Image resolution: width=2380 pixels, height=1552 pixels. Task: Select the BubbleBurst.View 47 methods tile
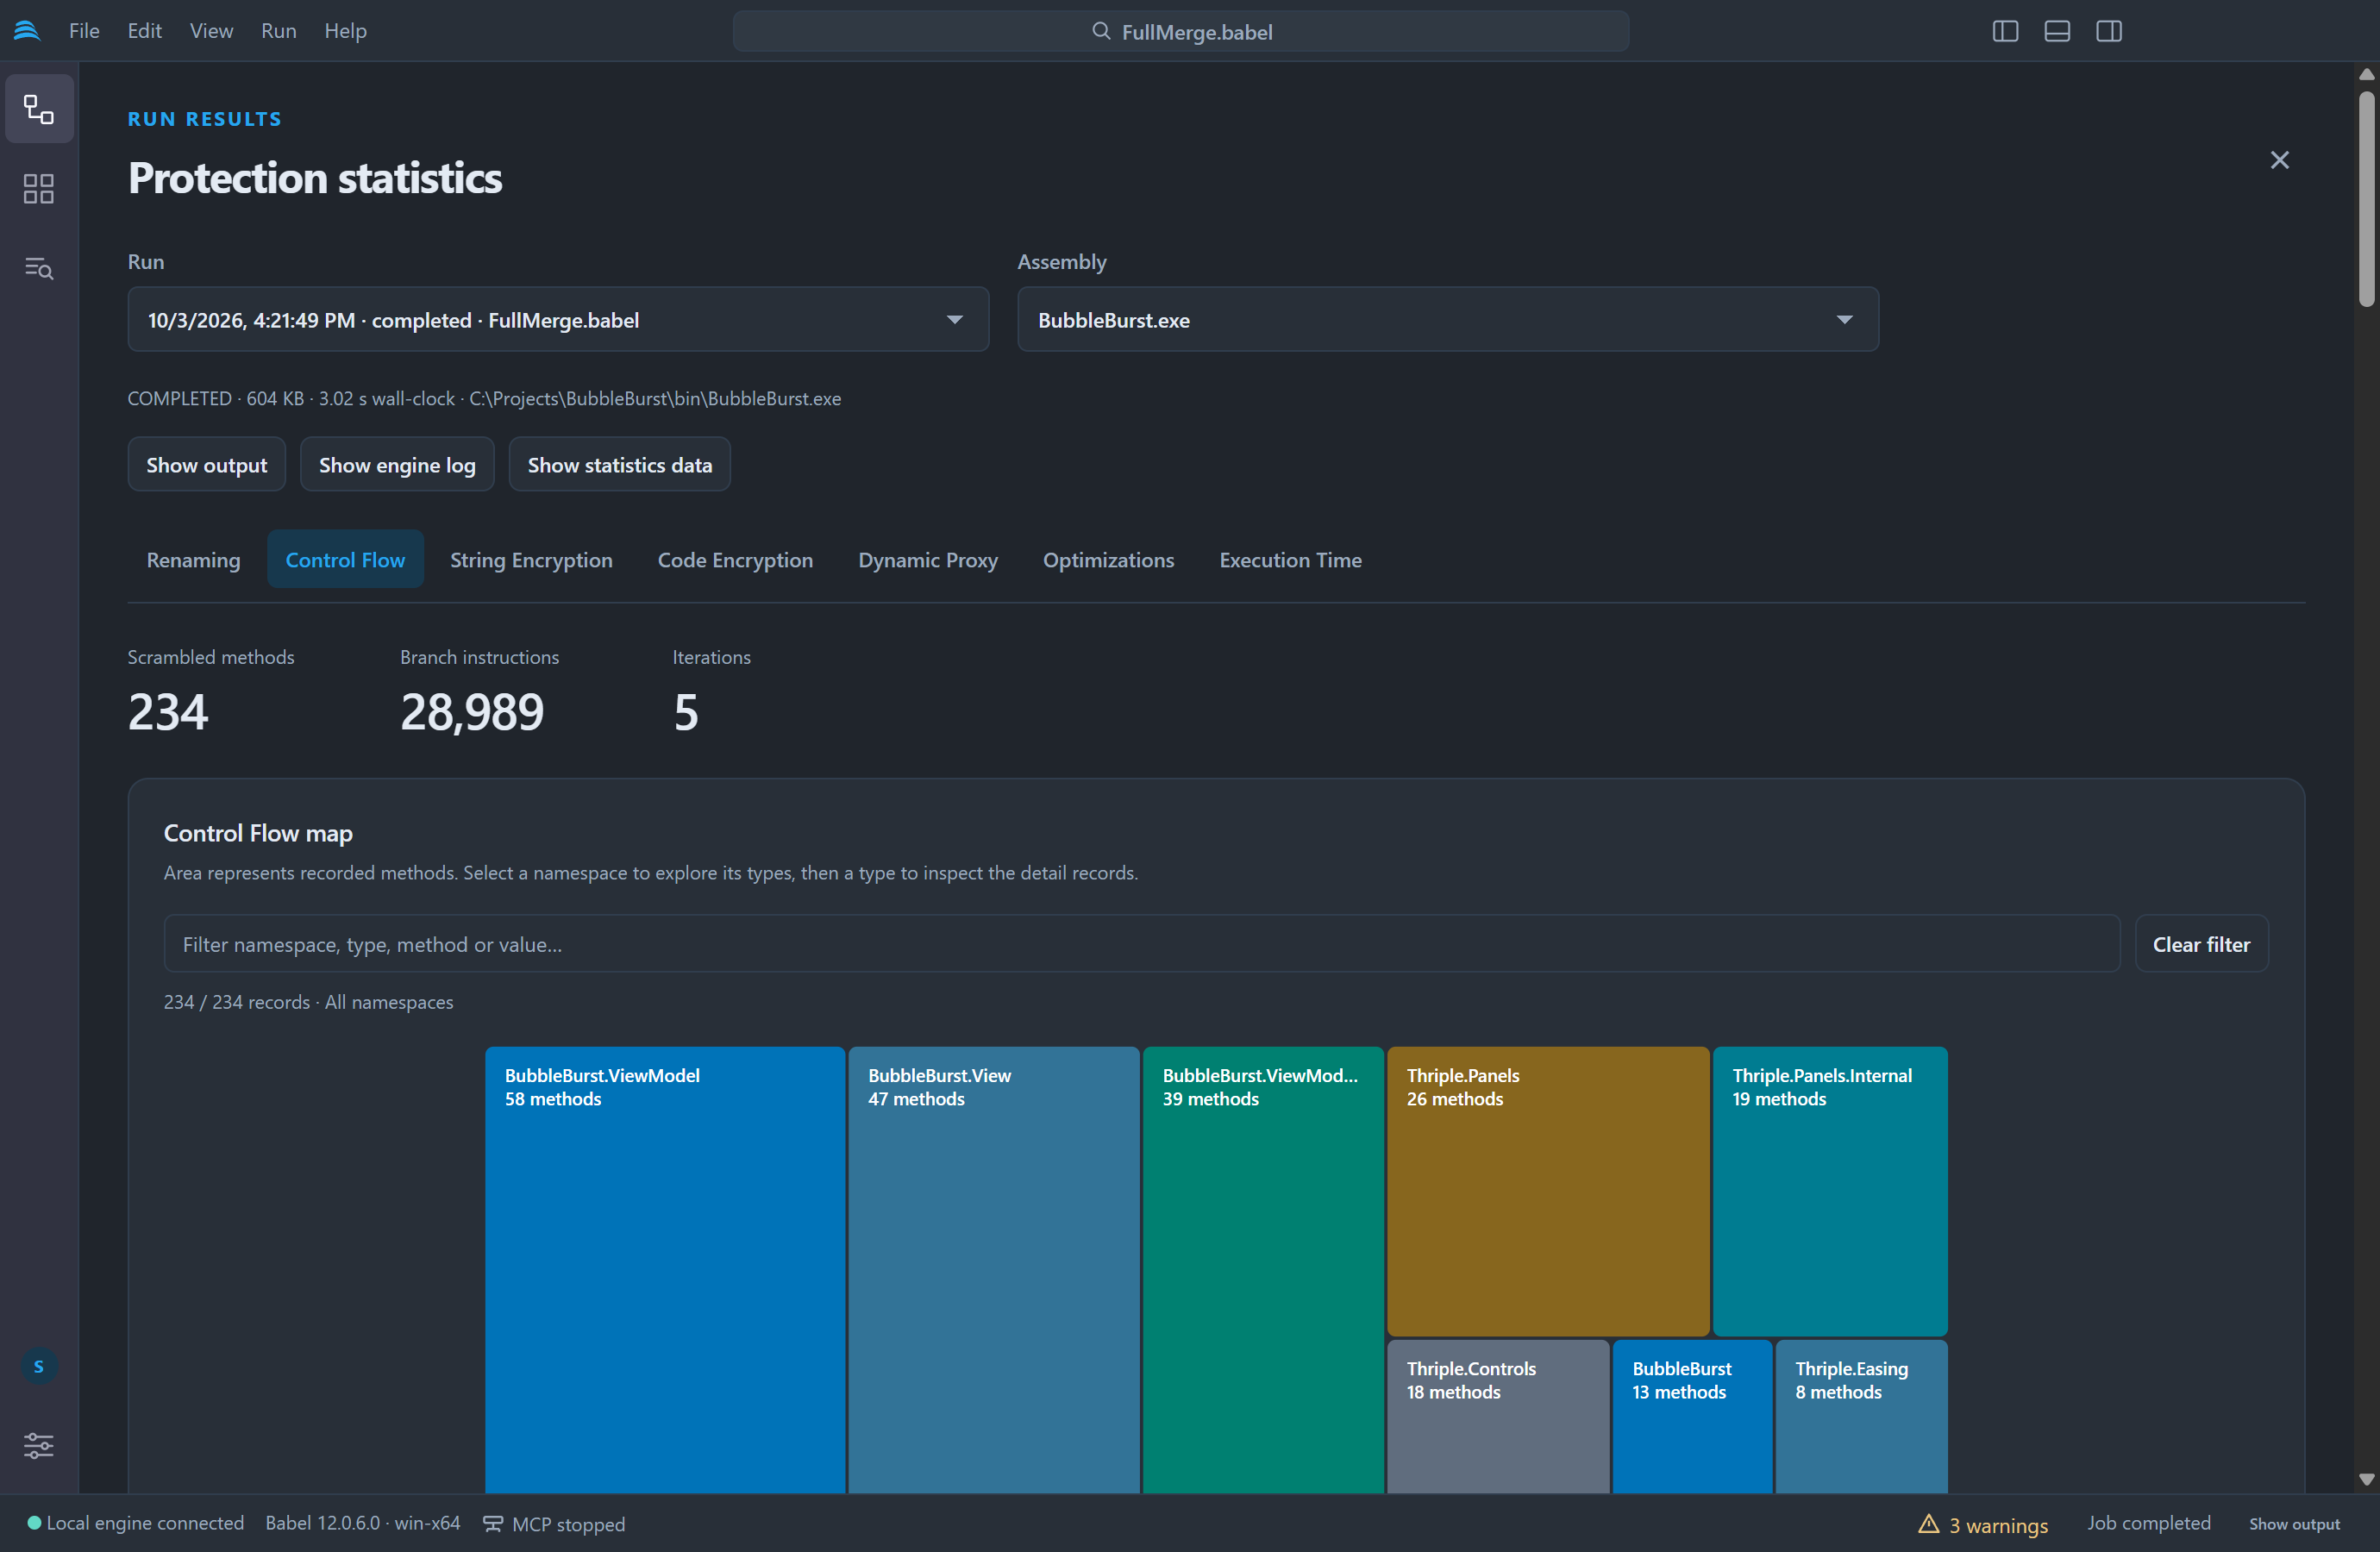click(x=994, y=1270)
